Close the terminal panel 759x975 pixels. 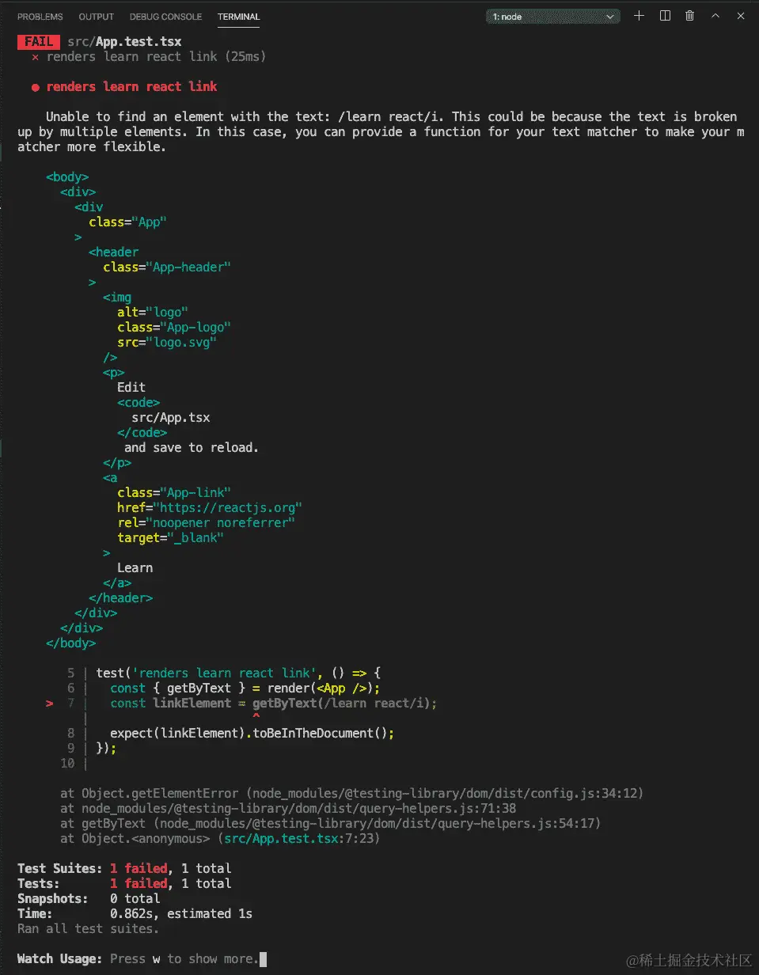740,16
